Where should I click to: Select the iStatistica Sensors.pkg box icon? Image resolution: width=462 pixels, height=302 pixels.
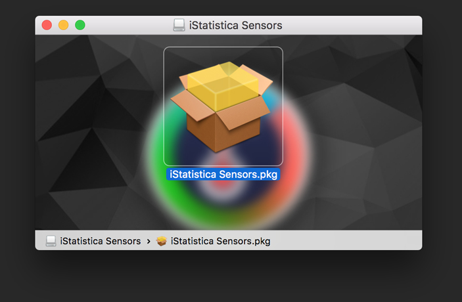pyautogui.click(x=223, y=106)
